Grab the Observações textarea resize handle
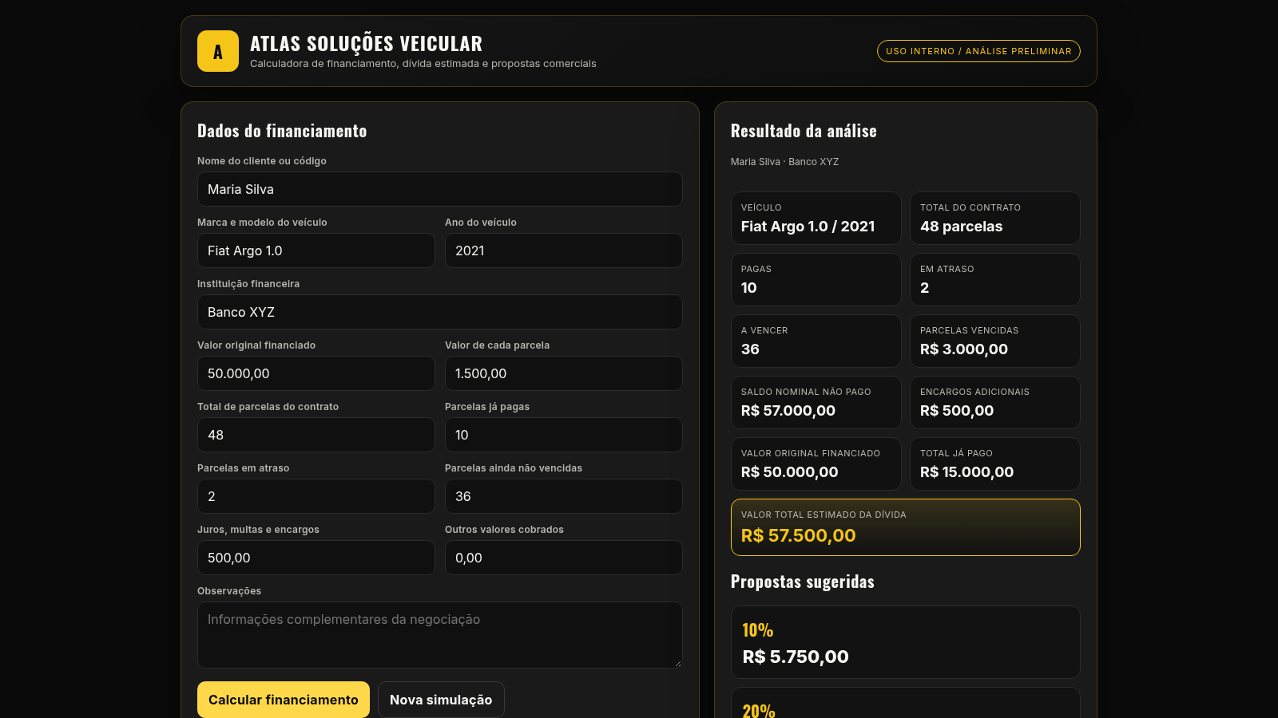Image resolution: width=1278 pixels, height=718 pixels. 677,663
